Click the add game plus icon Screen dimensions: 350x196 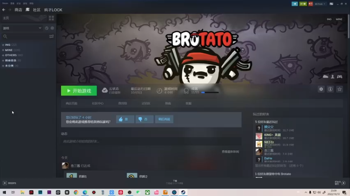[x=5, y=183]
